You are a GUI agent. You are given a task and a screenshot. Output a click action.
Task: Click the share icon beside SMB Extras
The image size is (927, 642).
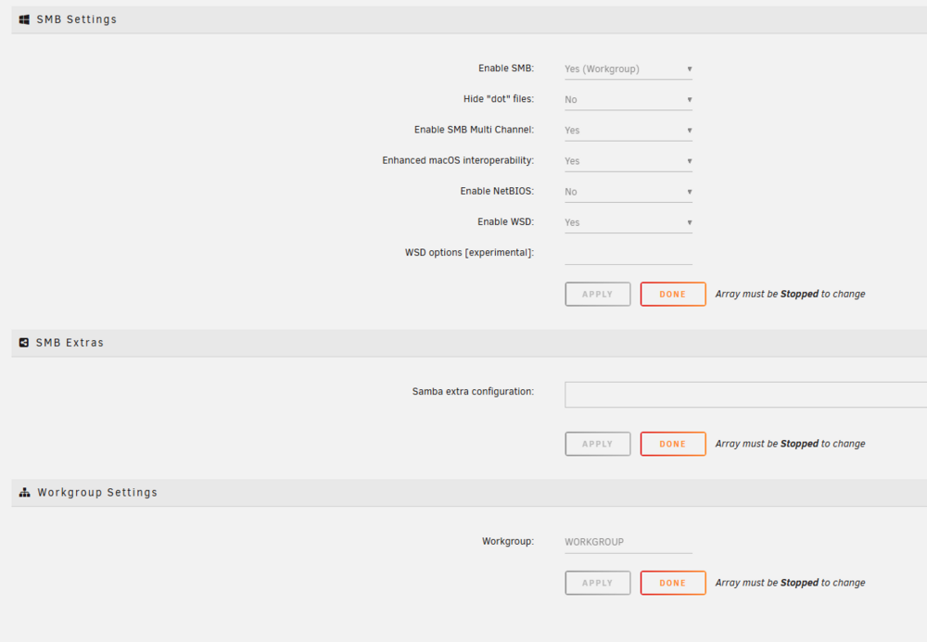pyautogui.click(x=24, y=343)
